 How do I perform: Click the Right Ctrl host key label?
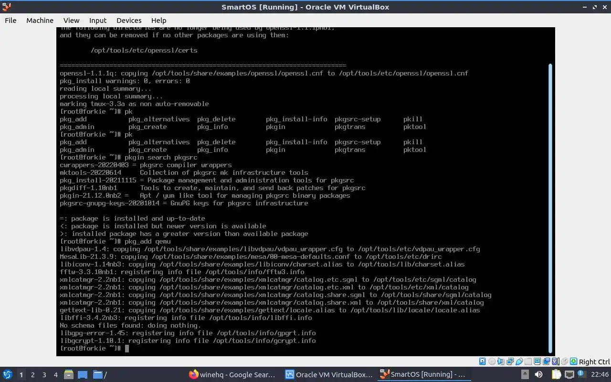coord(594,361)
